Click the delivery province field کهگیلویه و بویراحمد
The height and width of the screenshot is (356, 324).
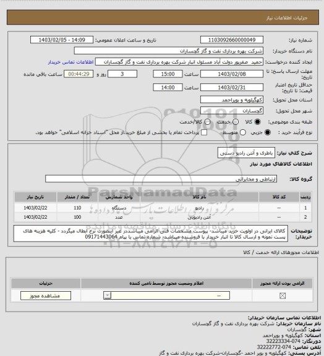(232, 100)
